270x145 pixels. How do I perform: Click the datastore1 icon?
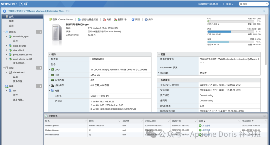click(x=10, y=72)
